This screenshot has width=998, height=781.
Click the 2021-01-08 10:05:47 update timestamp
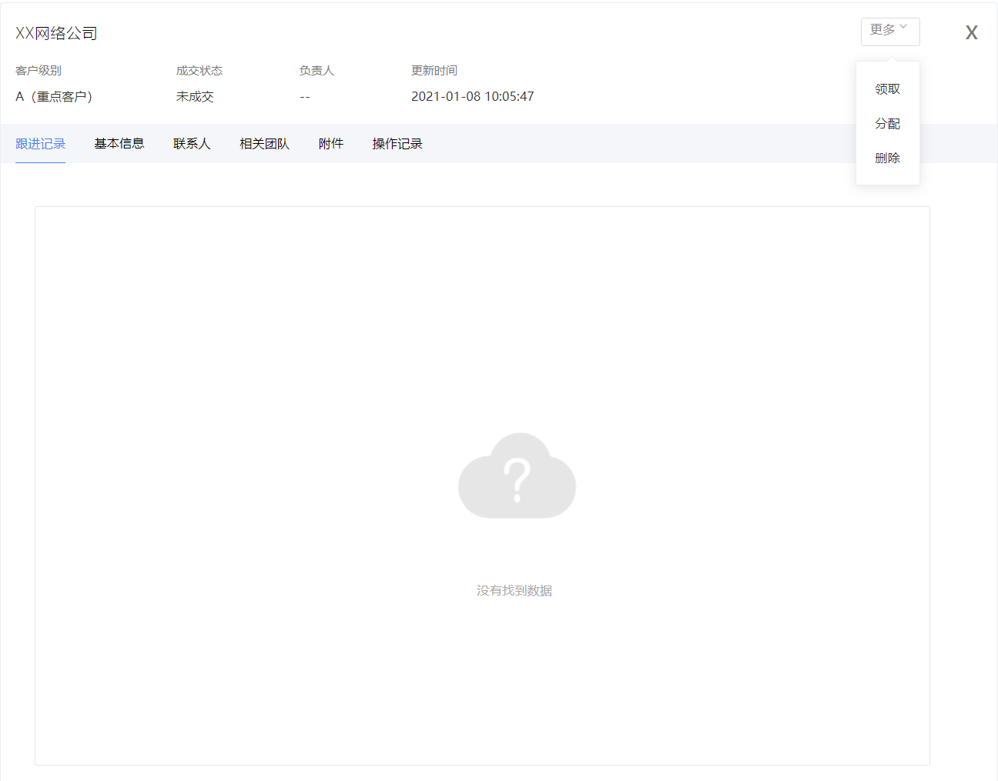[x=472, y=97]
